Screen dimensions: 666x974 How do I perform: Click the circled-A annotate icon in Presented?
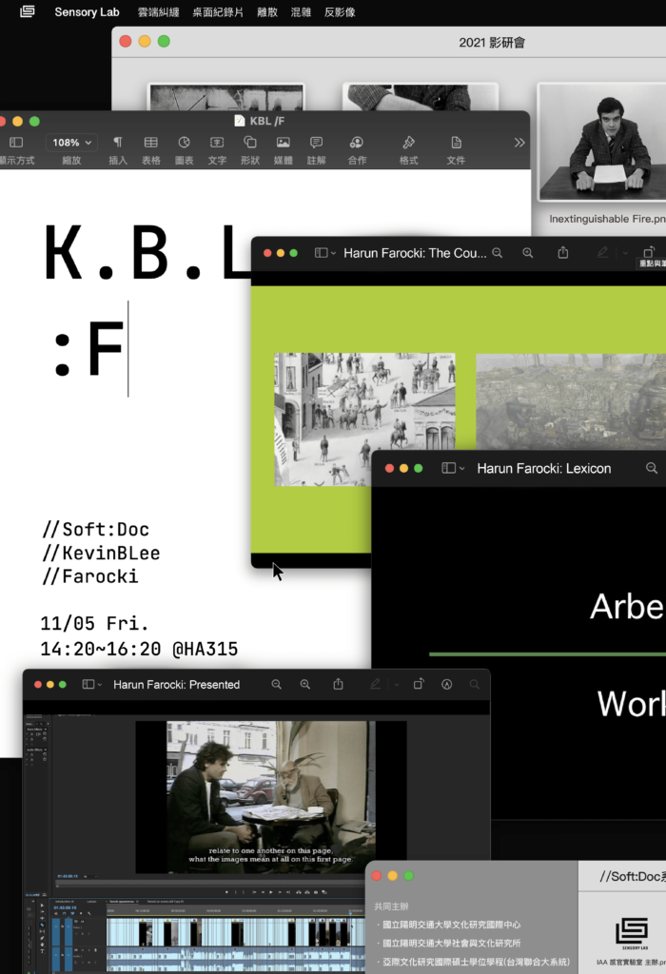pyautogui.click(x=446, y=684)
